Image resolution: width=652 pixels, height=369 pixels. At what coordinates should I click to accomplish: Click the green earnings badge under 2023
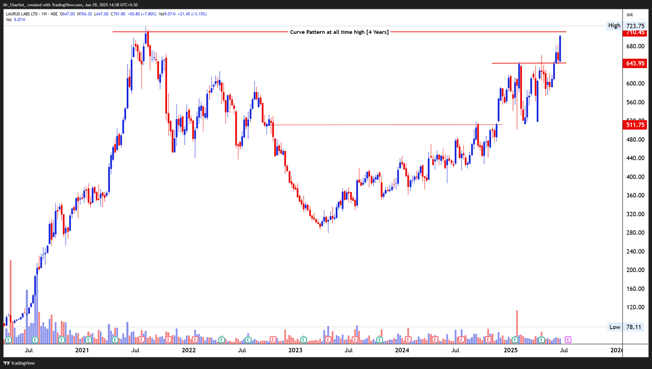pos(304,339)
